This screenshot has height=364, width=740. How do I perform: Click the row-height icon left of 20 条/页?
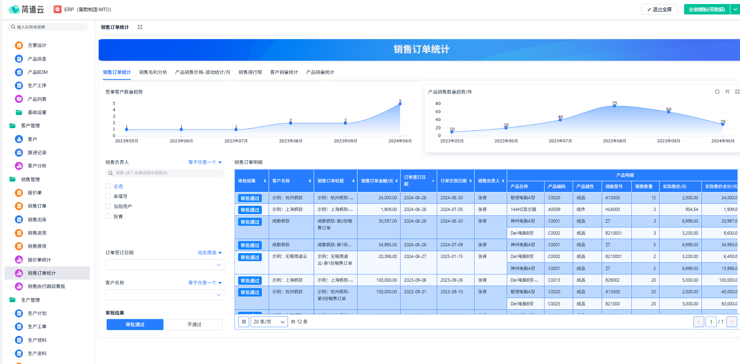point(243,322)
